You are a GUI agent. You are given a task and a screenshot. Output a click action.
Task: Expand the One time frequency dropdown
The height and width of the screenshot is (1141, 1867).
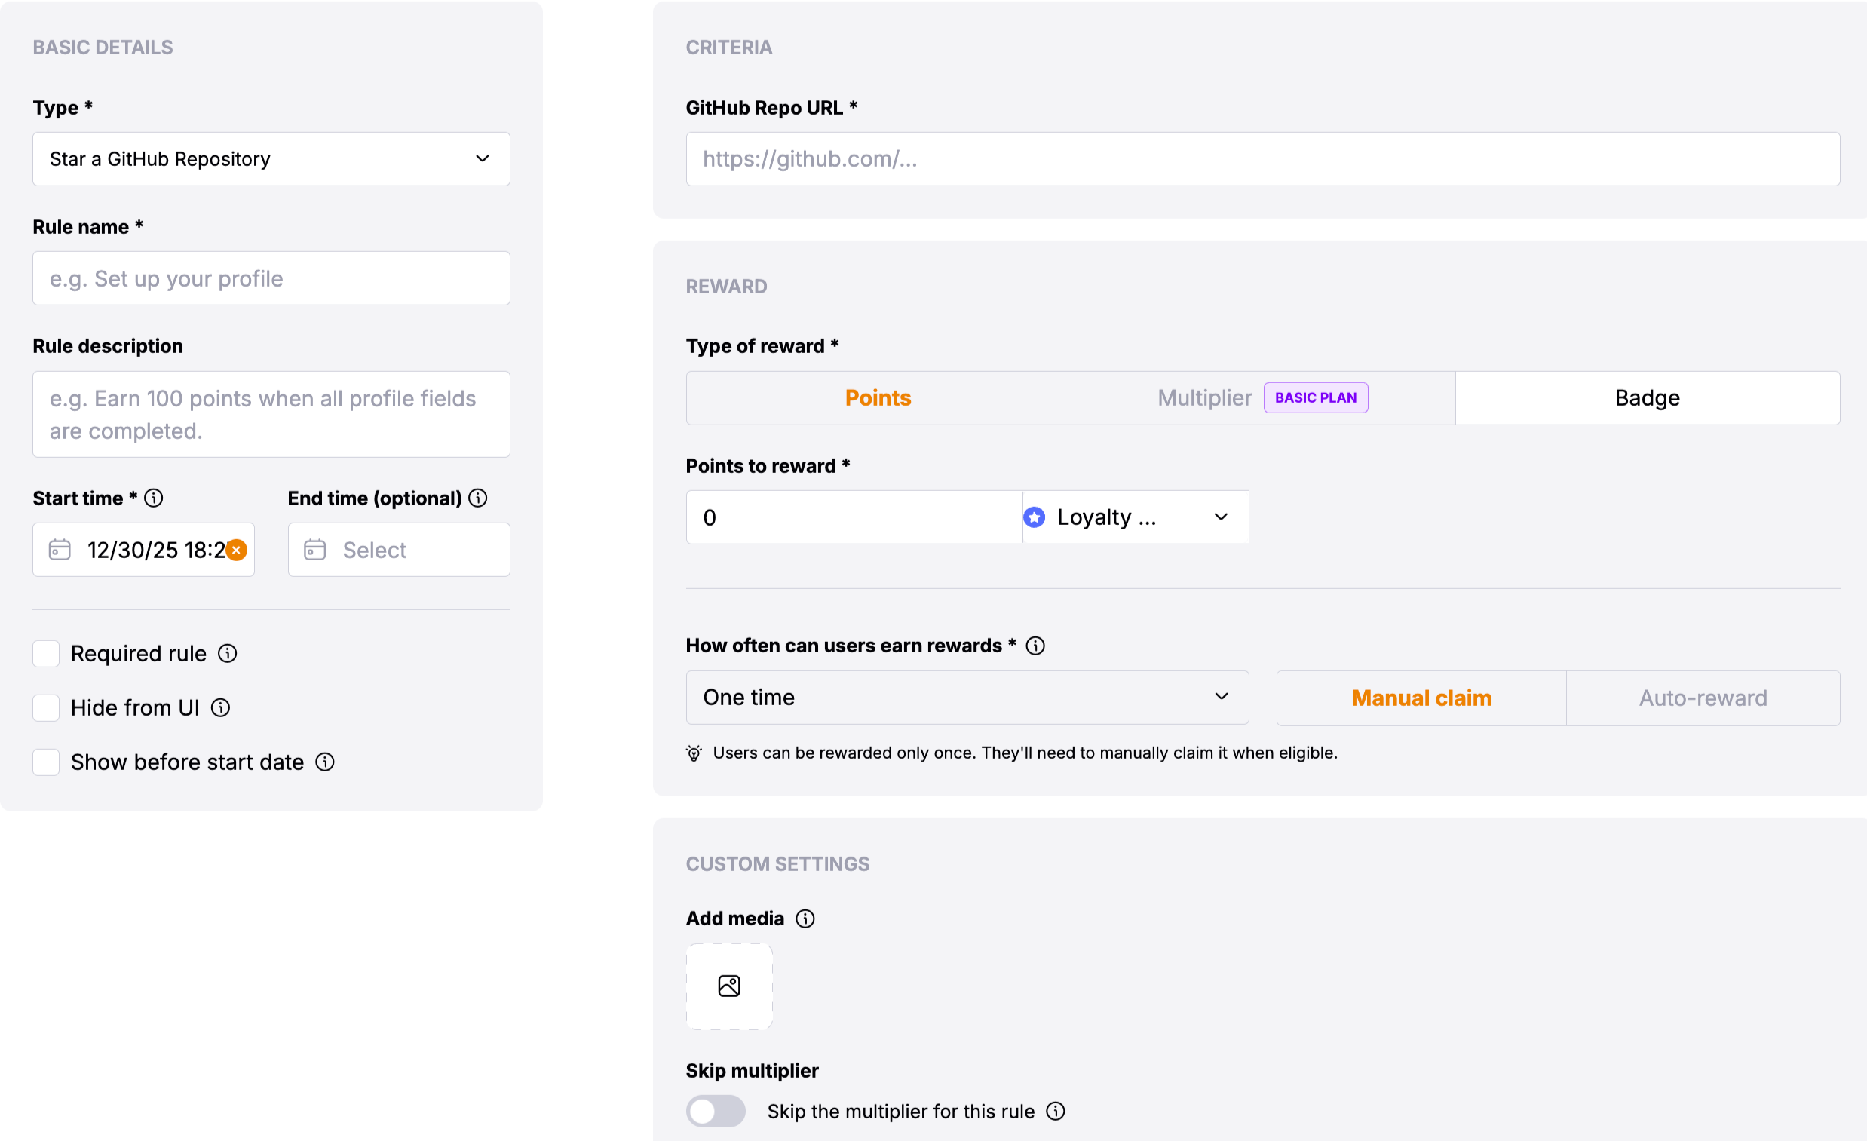[x=966, y=697]
